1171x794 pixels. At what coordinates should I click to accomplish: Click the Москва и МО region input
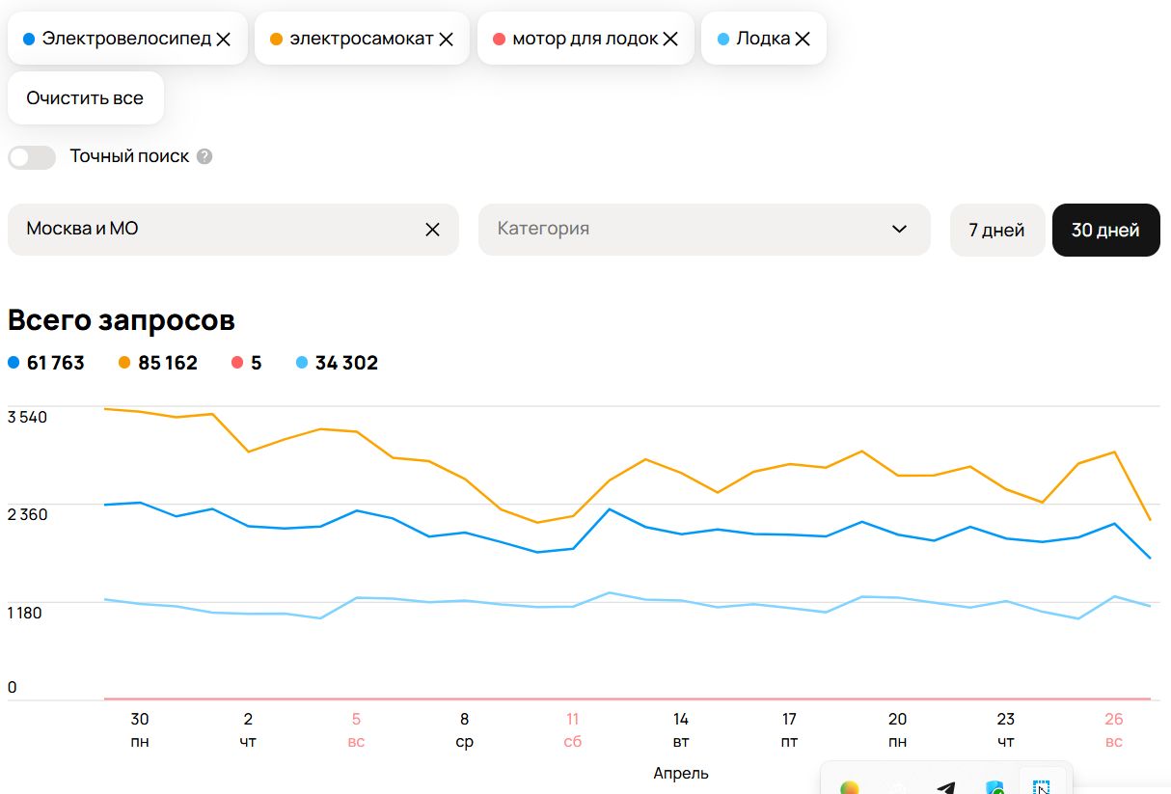pos(212,230)
